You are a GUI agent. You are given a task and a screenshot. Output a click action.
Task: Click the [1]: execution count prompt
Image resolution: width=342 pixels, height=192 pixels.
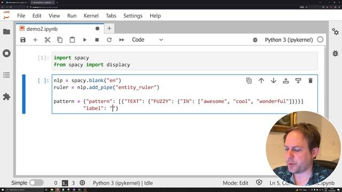coord(43,58)
